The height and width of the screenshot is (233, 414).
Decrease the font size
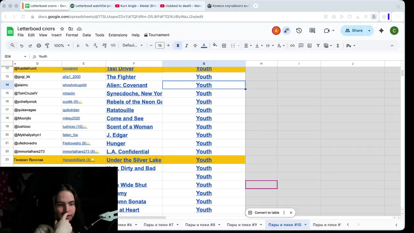(151, 46)
